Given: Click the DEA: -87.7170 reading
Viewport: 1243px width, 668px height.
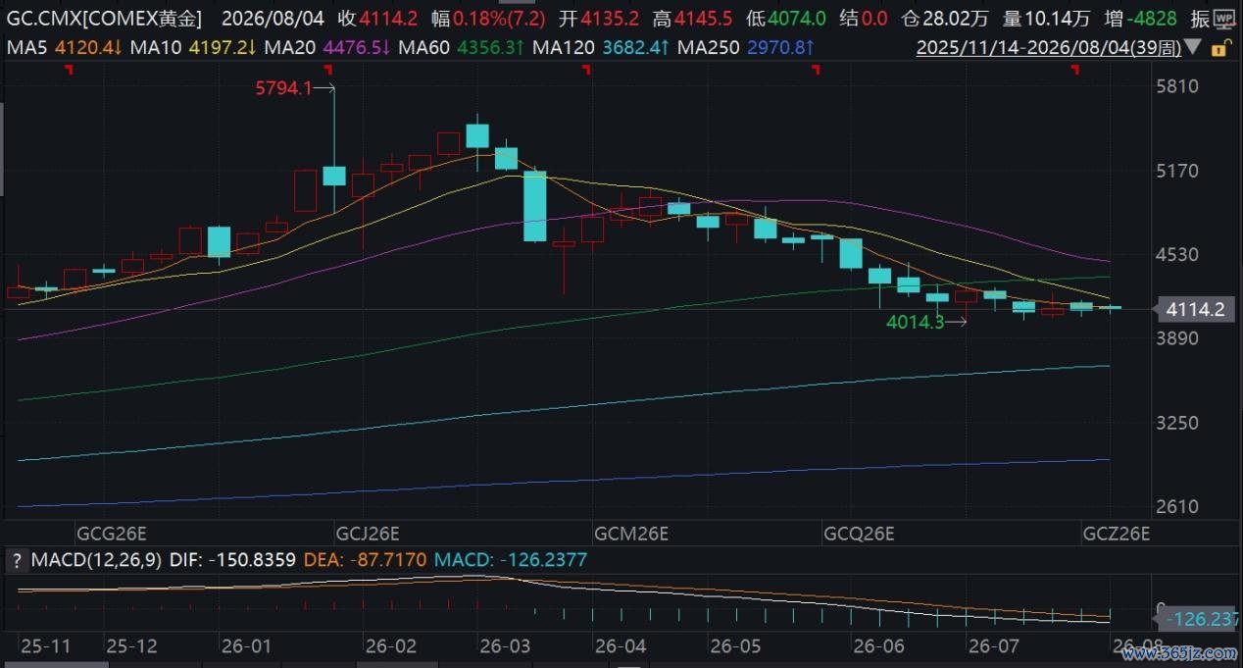Looking at the screenshot, I should [366, 561].
